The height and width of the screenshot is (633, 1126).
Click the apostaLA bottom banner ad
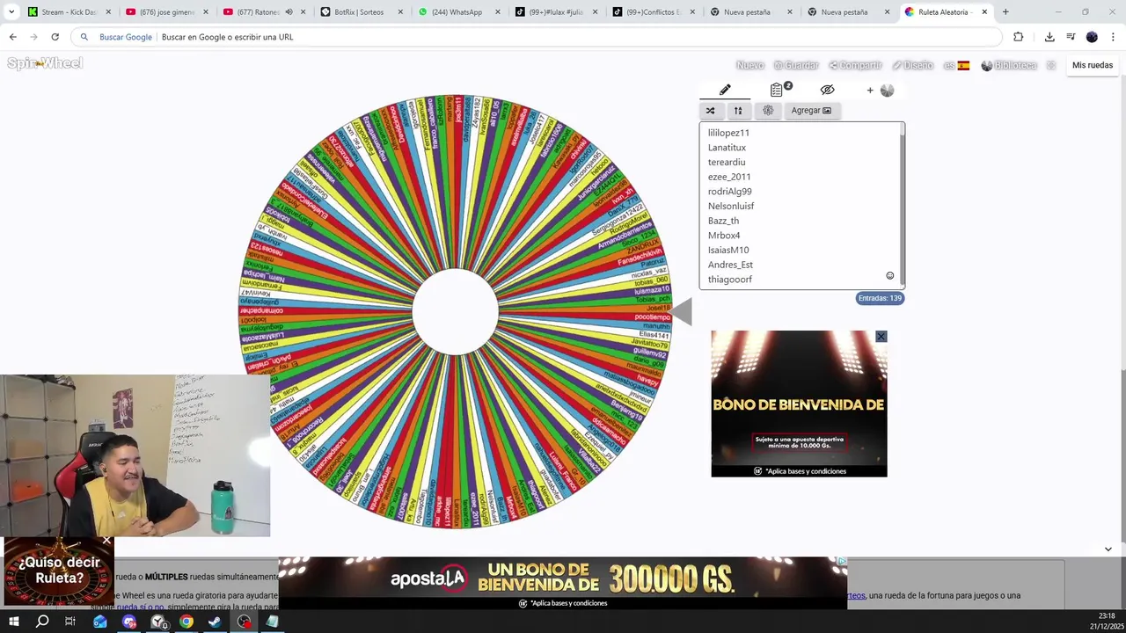click(563, 582)
